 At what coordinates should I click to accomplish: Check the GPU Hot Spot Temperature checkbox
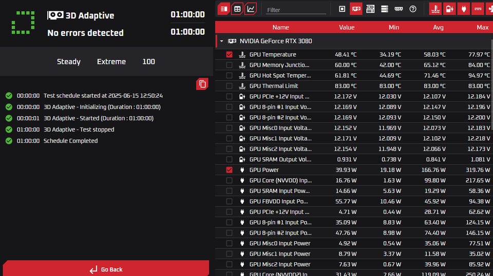229,76
